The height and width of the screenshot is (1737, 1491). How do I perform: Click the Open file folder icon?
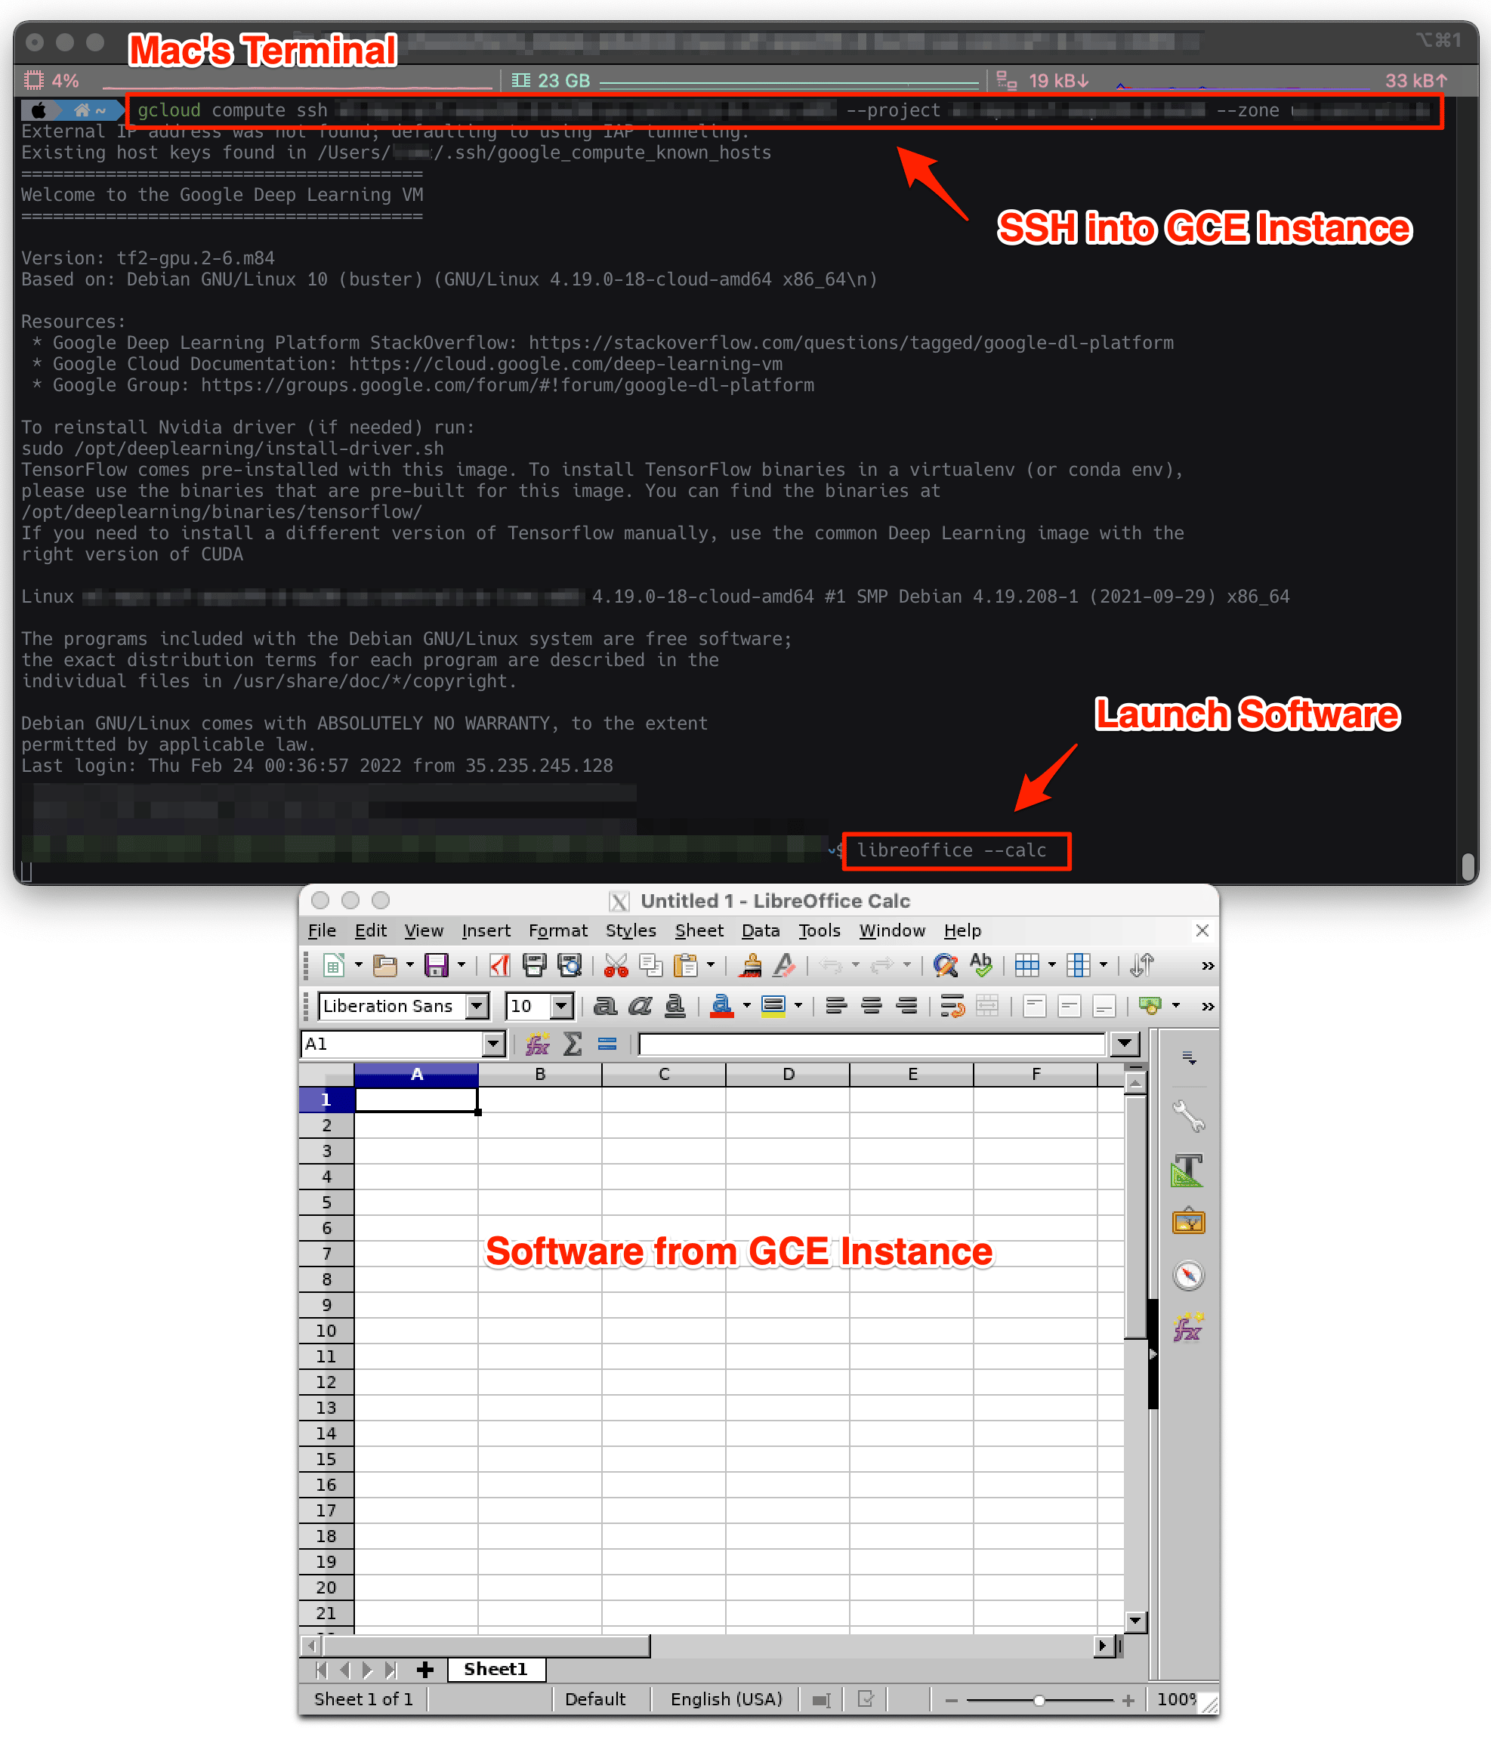click(x=384, y=965)
